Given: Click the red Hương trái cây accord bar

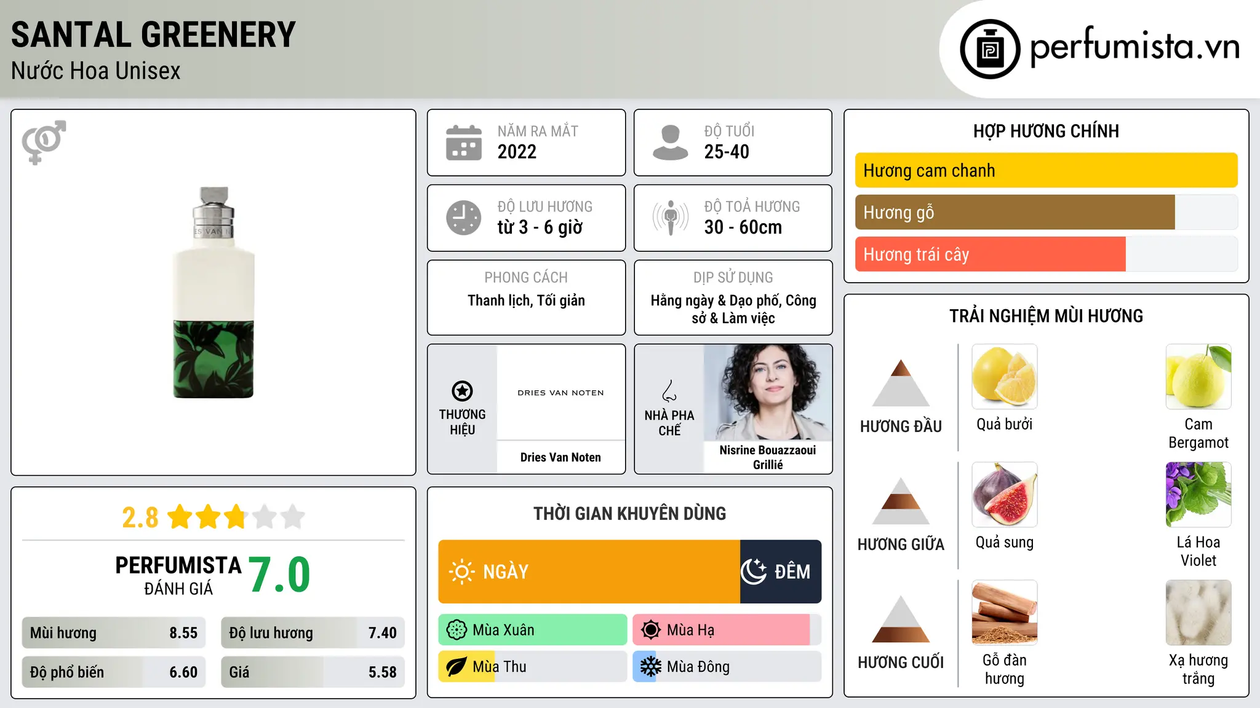Looking at the screenshot, I should (991, 254).
